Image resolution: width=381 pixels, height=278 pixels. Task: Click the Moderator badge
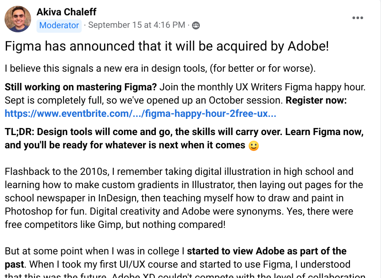(x=59, y=25)
